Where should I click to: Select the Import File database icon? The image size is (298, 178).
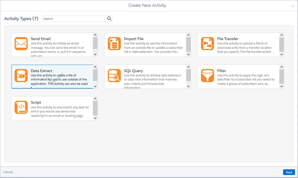coord(114,44)
